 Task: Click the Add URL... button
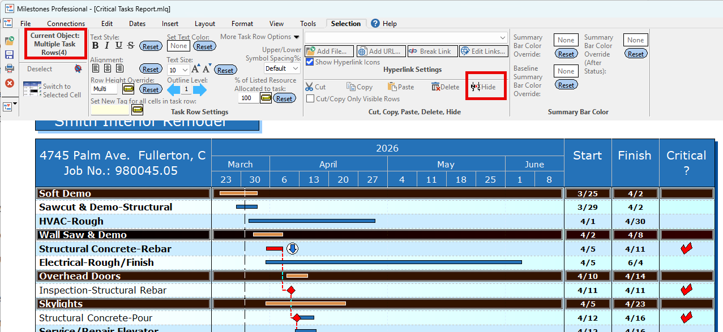click(380, 51)
